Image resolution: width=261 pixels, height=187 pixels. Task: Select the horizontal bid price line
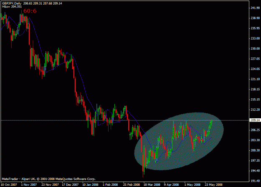pos(125,120)
